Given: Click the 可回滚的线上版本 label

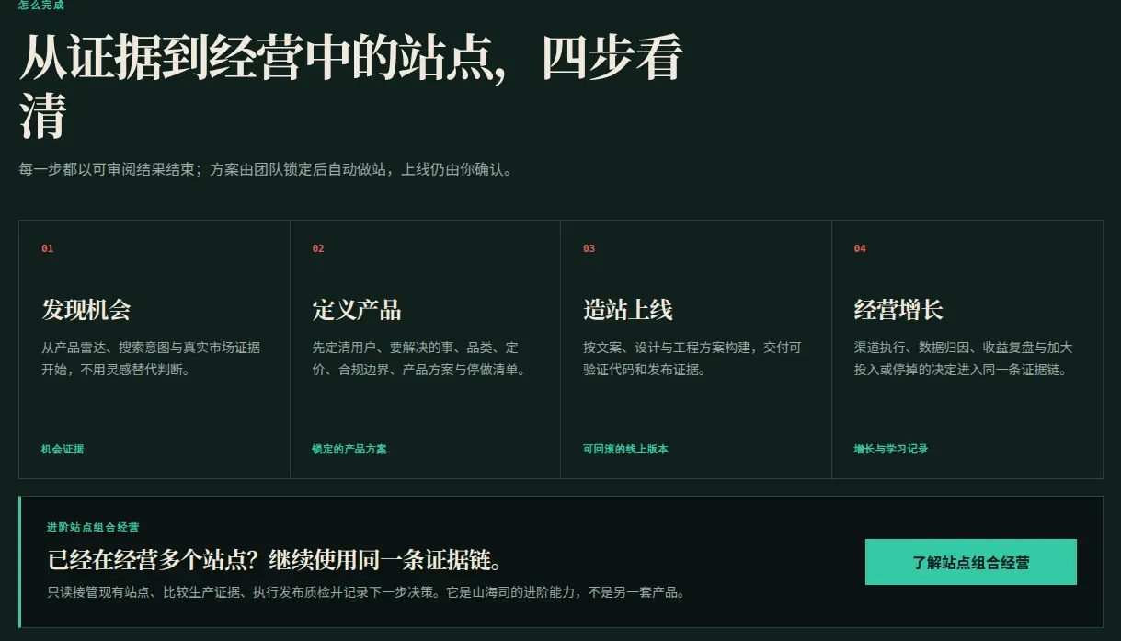Looking at the screenshot, I should (625, 449).
